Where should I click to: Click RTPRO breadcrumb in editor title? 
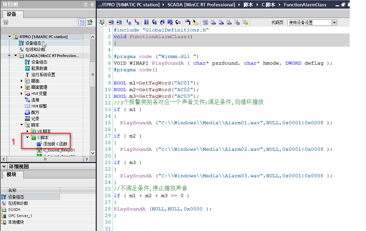click(x=129, y=5)
